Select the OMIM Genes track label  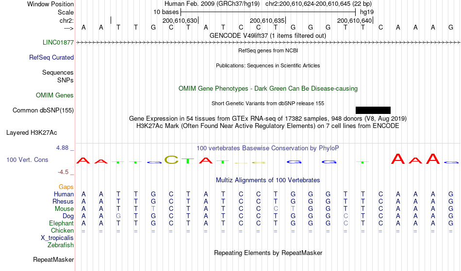[55, 96]
